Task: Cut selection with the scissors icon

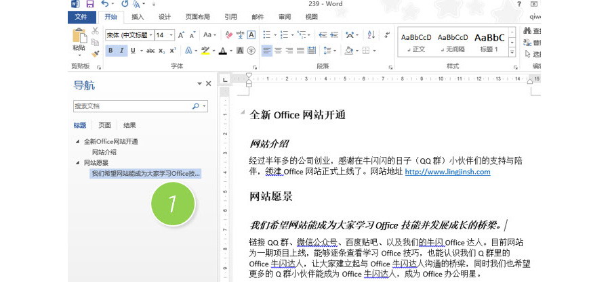Action: click(x=96, y=30)
